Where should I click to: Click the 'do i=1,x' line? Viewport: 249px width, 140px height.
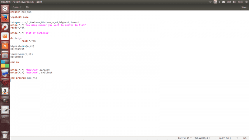pyautogui.click(x=16, y=38)
